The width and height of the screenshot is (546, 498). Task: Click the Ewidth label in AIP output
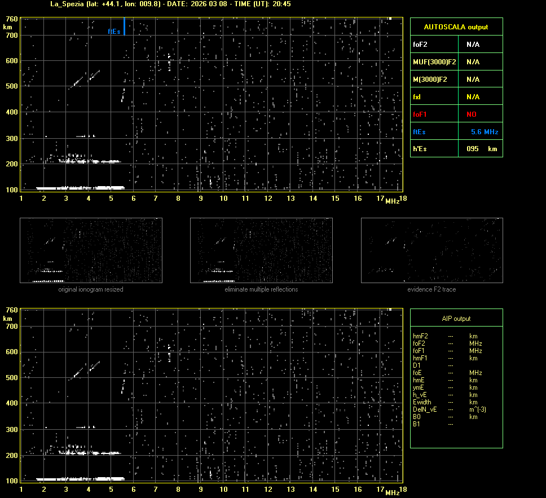click(422, 402)
